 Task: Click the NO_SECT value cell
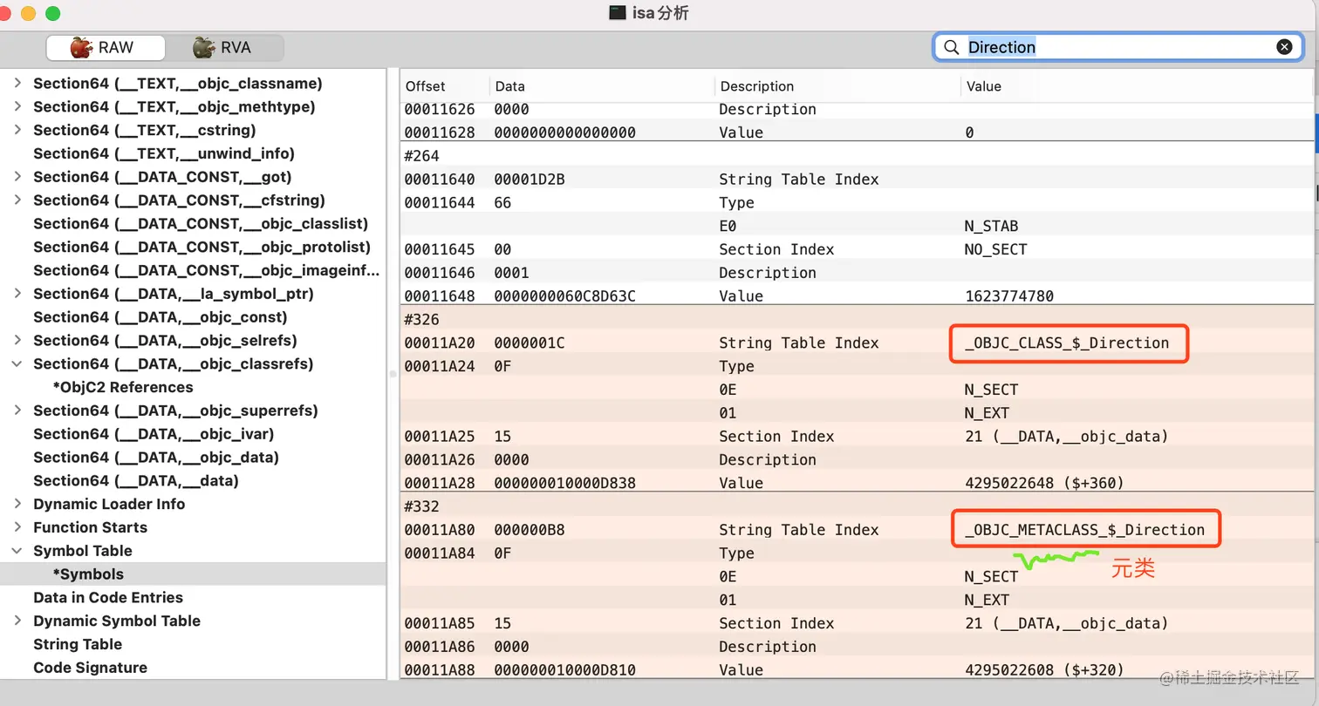(x=995, y=249)
